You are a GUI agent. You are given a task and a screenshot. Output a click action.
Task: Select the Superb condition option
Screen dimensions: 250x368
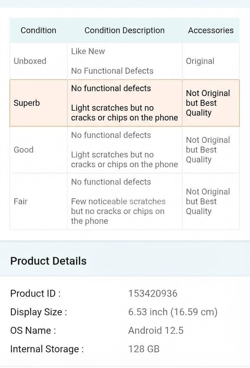(27, 103)
